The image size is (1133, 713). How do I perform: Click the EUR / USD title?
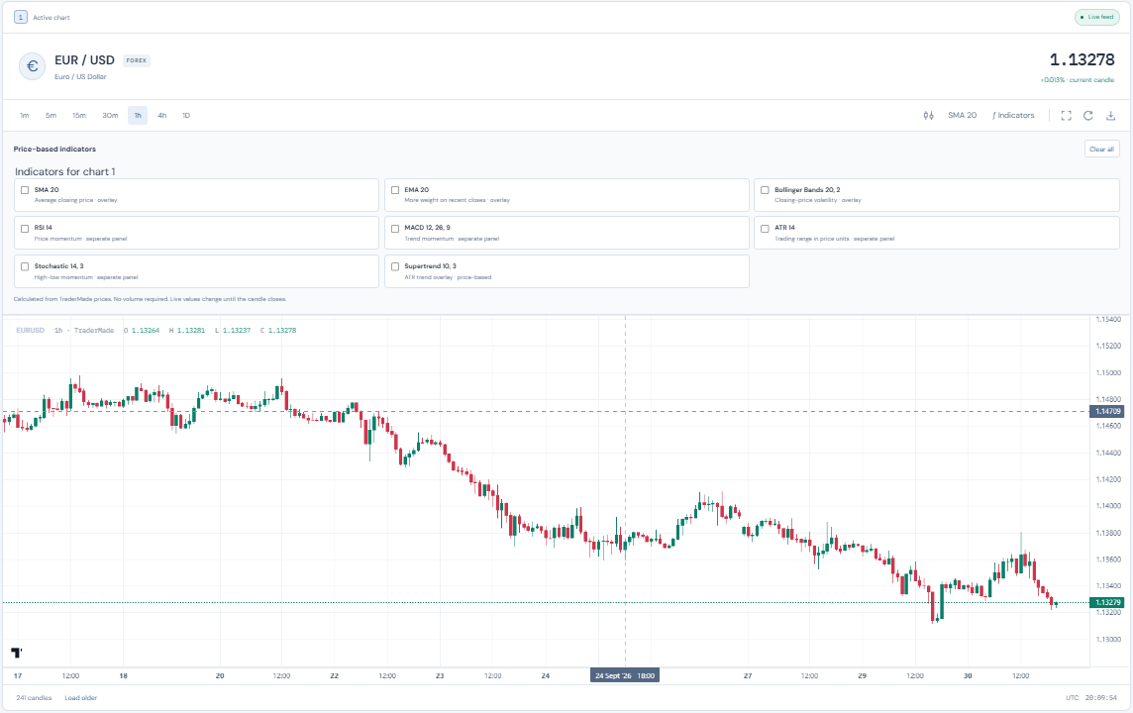click(x=84, y=60)
